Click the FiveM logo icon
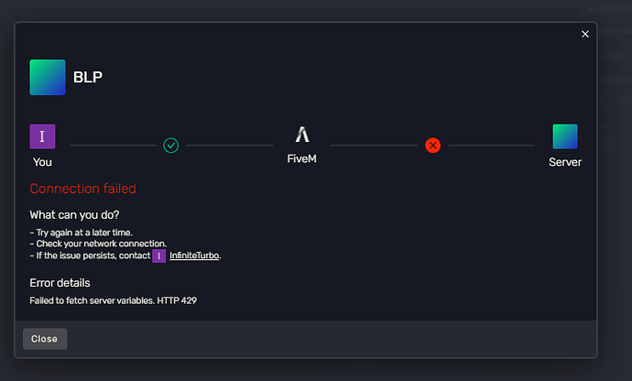The height and width of the screenshot is (381, 632). [302, 135]
